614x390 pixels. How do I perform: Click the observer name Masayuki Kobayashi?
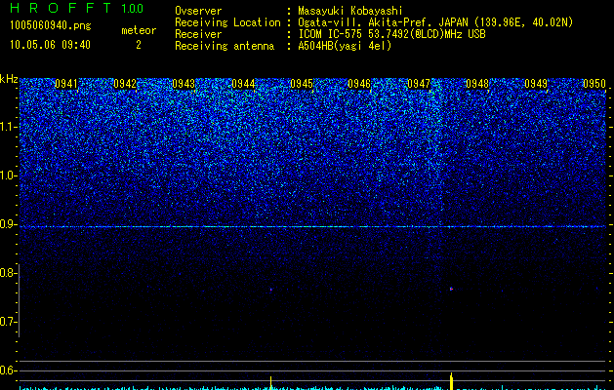[x=350, y=11]
